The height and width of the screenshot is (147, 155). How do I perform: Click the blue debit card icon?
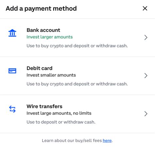click(x=12, y=71)
